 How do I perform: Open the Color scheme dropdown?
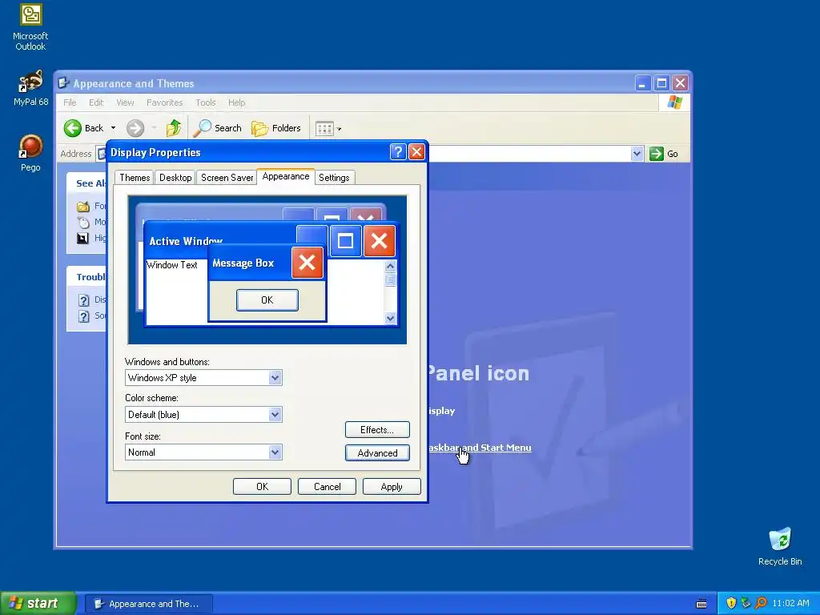[275, 415]
